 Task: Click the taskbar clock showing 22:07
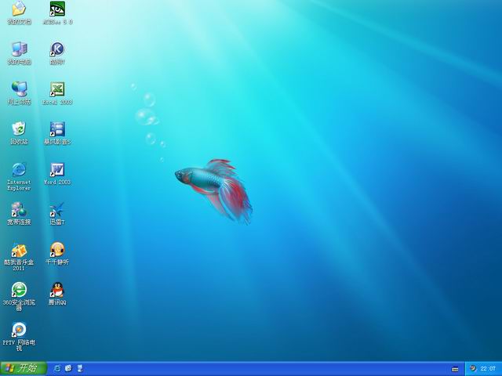pyautogui.click(x=487, y=368)
